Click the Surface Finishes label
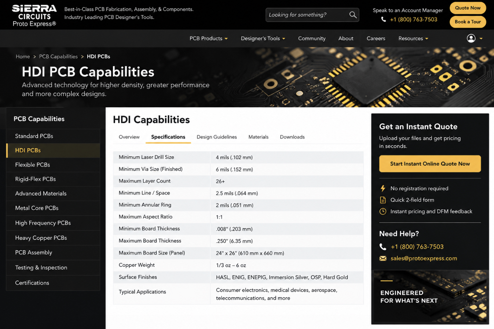Screen dimensions: 494x329 (138, 277)
